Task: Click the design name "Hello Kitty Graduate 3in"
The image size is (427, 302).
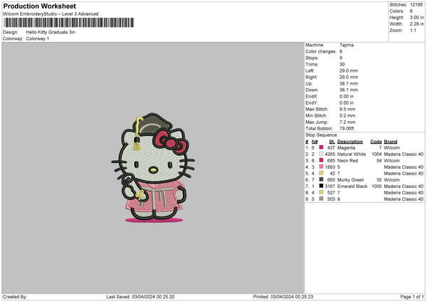Action: point(51,32)
